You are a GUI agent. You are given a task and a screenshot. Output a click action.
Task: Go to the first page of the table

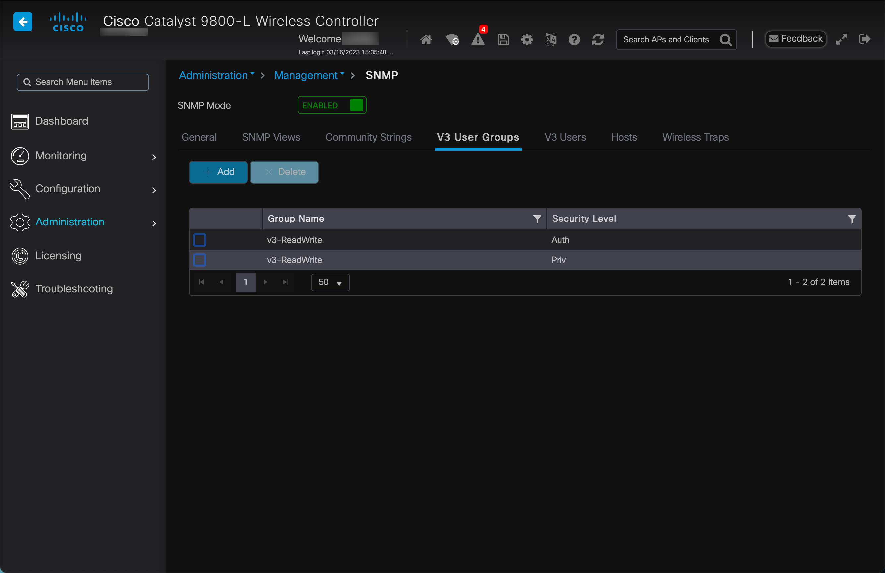[201, 282]
